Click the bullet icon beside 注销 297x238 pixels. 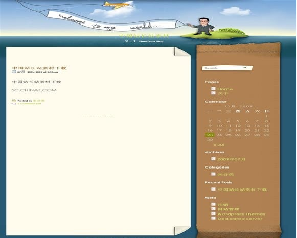[213, 204]
